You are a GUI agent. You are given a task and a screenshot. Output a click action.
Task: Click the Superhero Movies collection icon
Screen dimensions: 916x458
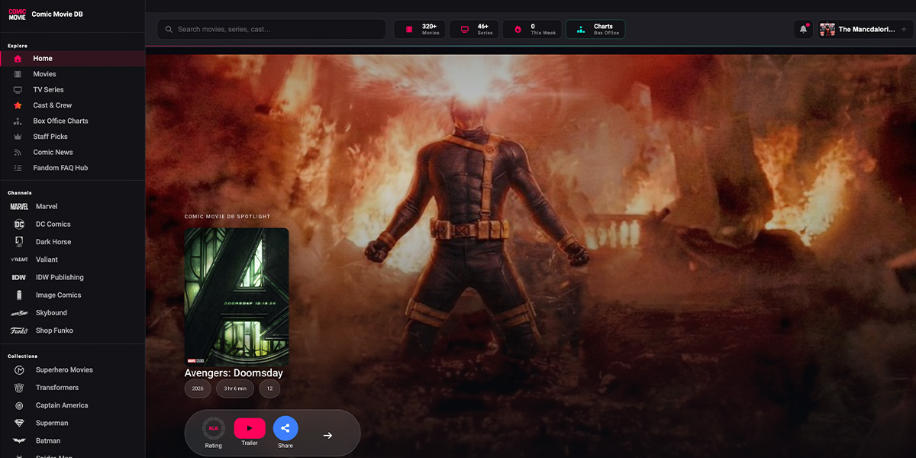(19, 370)
